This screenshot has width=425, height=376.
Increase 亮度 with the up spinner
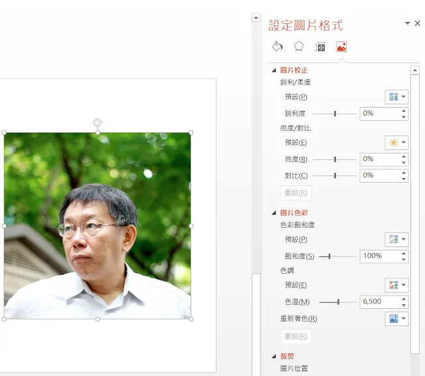click(404, 156)
